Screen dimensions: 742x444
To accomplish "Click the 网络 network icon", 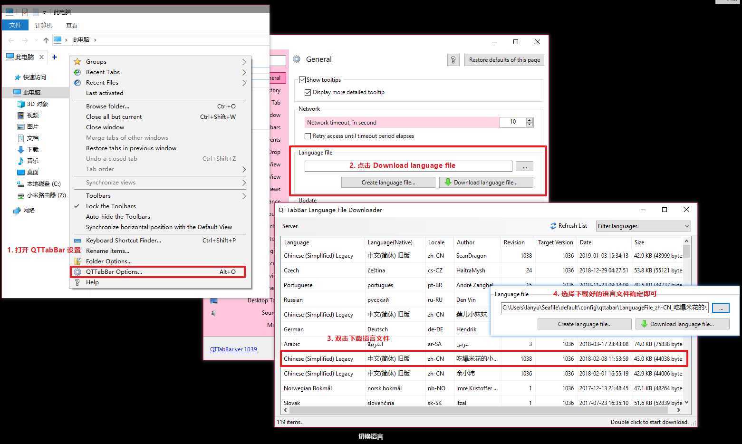I will point(17,211).
